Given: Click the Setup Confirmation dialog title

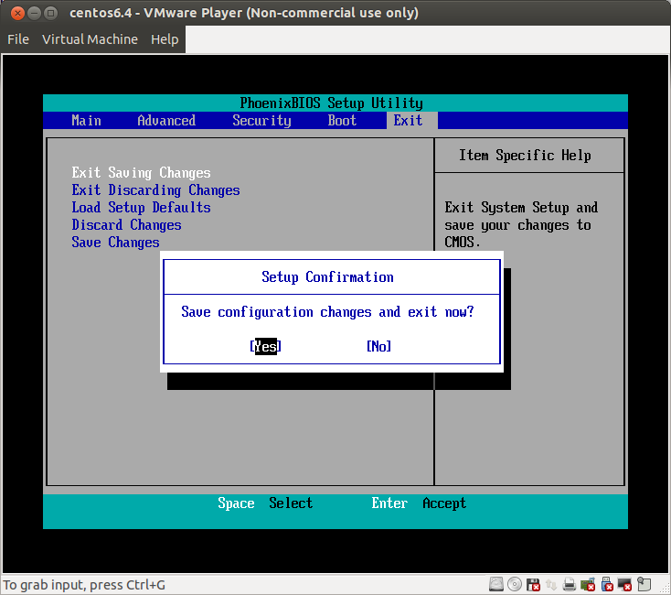Looking at the screenshot, I should coord(328,277).
